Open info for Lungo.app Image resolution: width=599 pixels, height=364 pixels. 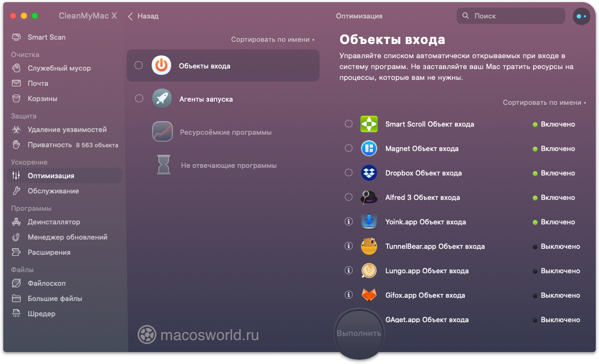pyautogui.click(x=348, y=271)
